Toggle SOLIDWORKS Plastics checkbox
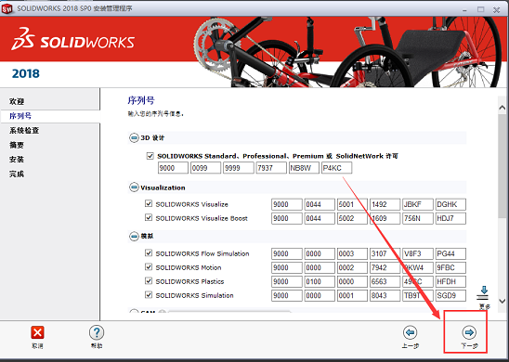509x362 pixels. point(149,281)
